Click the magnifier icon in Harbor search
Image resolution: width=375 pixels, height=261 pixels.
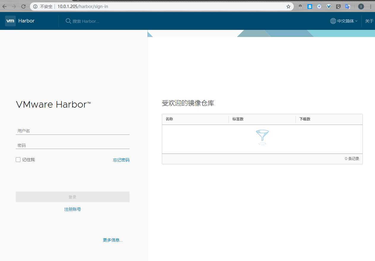click(68, 21)
